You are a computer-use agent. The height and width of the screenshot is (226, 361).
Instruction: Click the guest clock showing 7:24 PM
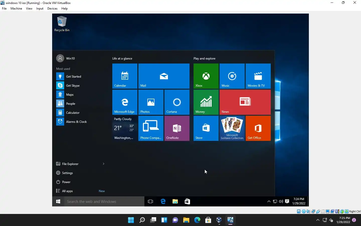[x=299, y=201]
